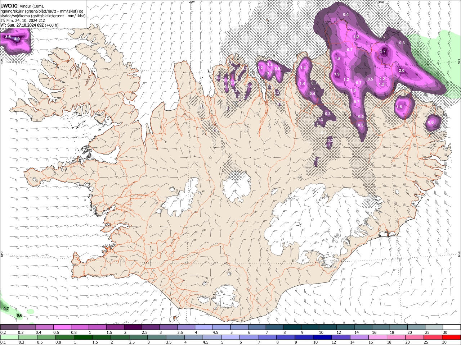Screen dimensions: 461x345
Task: Pick the rain-scale swatch between 2.5 and 3
Action: (x=138, y=337)
